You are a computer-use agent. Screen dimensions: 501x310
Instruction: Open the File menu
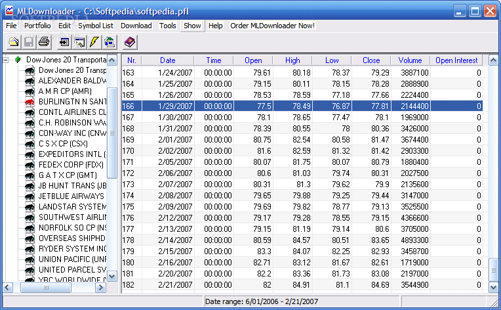pyautogui.click(x=11, y=26)
